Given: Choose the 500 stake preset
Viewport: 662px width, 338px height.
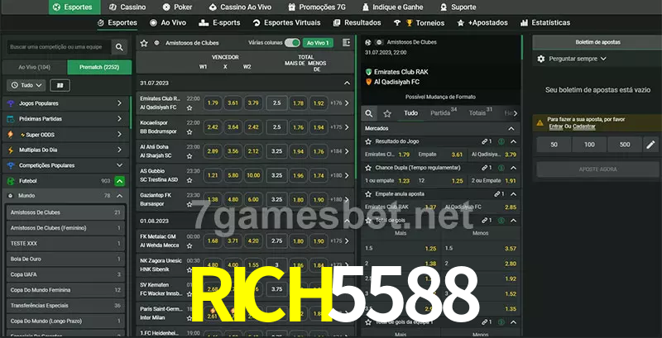Looking at the screenshot, I should click(625, 145).
